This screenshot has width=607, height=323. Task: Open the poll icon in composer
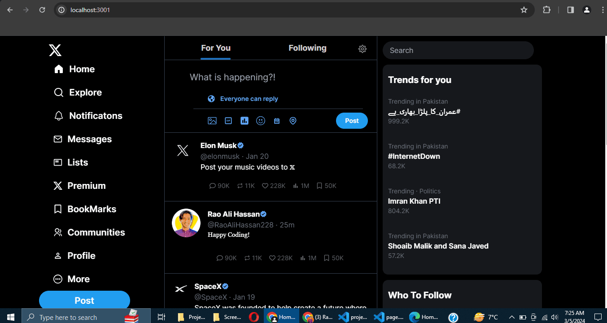pyautogui.click(x=245, y=121)
